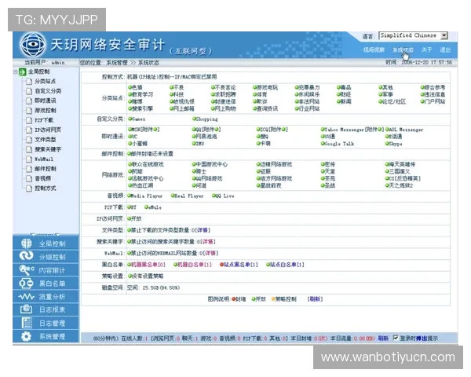471x377 pixels.
Task: Click the page icon next to IP访问网页
Action: [29, 130]
